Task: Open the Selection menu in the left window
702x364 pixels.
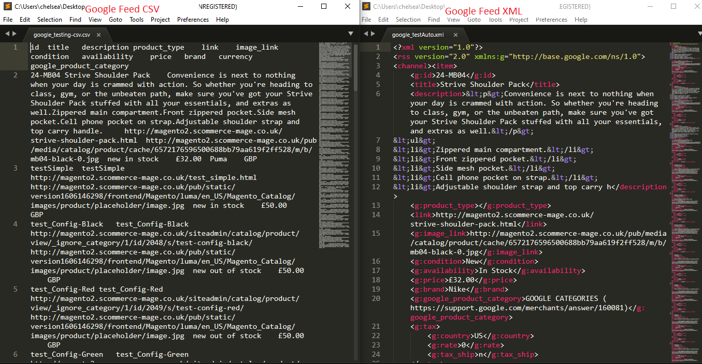Action: tap(50, 19)
